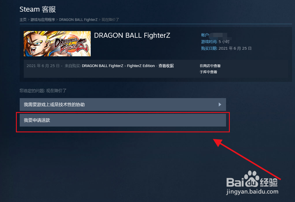295x202 pixels.
Task: Choose 我需要游戏上或是技术性的协助 option
Action: [123, 104]
